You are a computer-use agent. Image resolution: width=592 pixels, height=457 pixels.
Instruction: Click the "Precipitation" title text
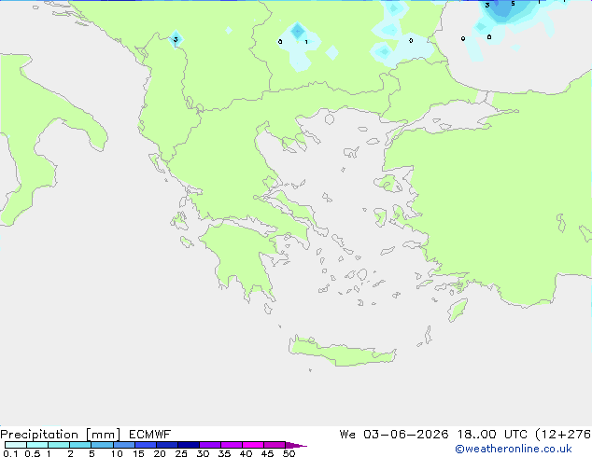click(x=39, y=435)
